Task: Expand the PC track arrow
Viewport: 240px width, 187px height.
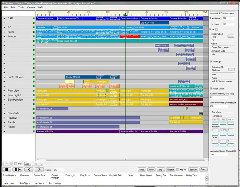Action: [4, 27]
